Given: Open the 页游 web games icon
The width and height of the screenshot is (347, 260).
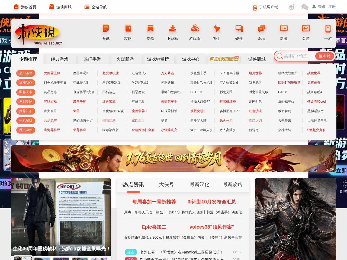Looking at the screenshot, I should [306, 29].
